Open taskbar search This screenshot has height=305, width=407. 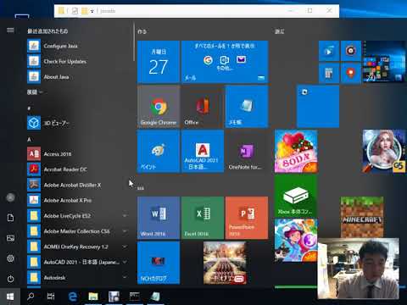click(x=31, y=297)
